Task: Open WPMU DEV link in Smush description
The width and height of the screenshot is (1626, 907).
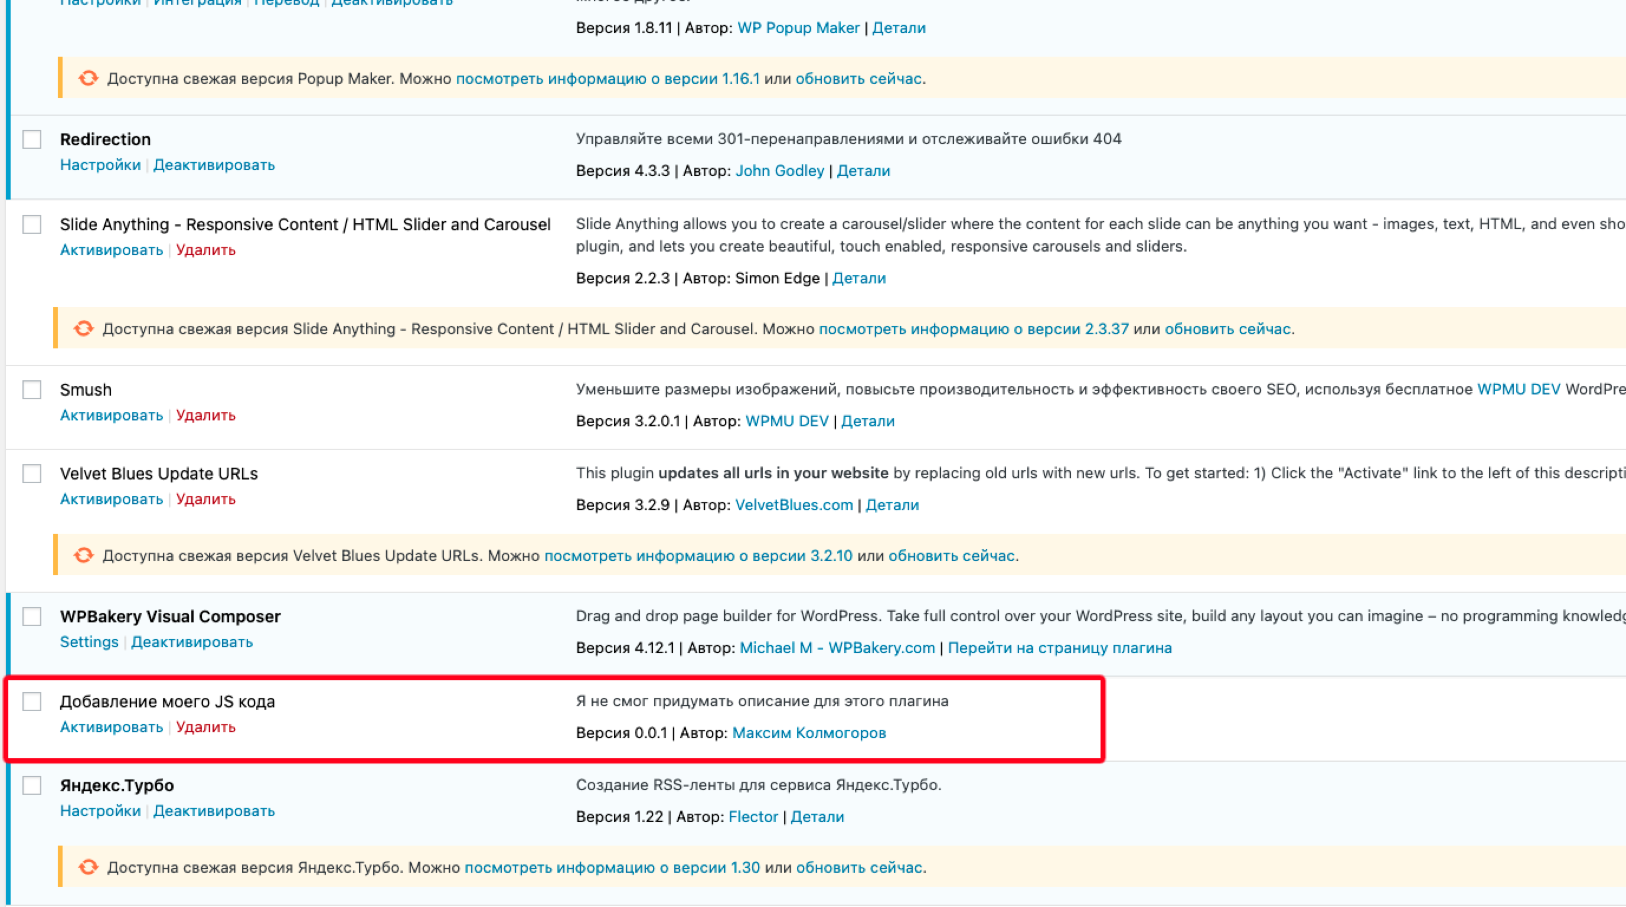Action: [x=1519, y=390]
